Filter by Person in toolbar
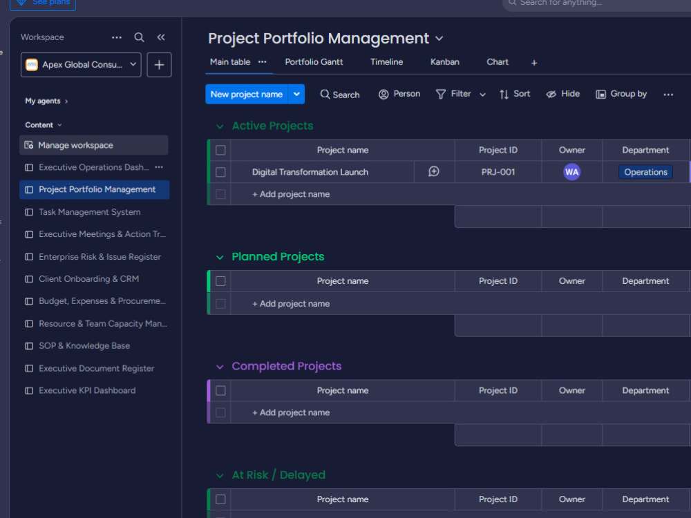The height and width of the screenshot is (518, 691). tap(399, 94)
